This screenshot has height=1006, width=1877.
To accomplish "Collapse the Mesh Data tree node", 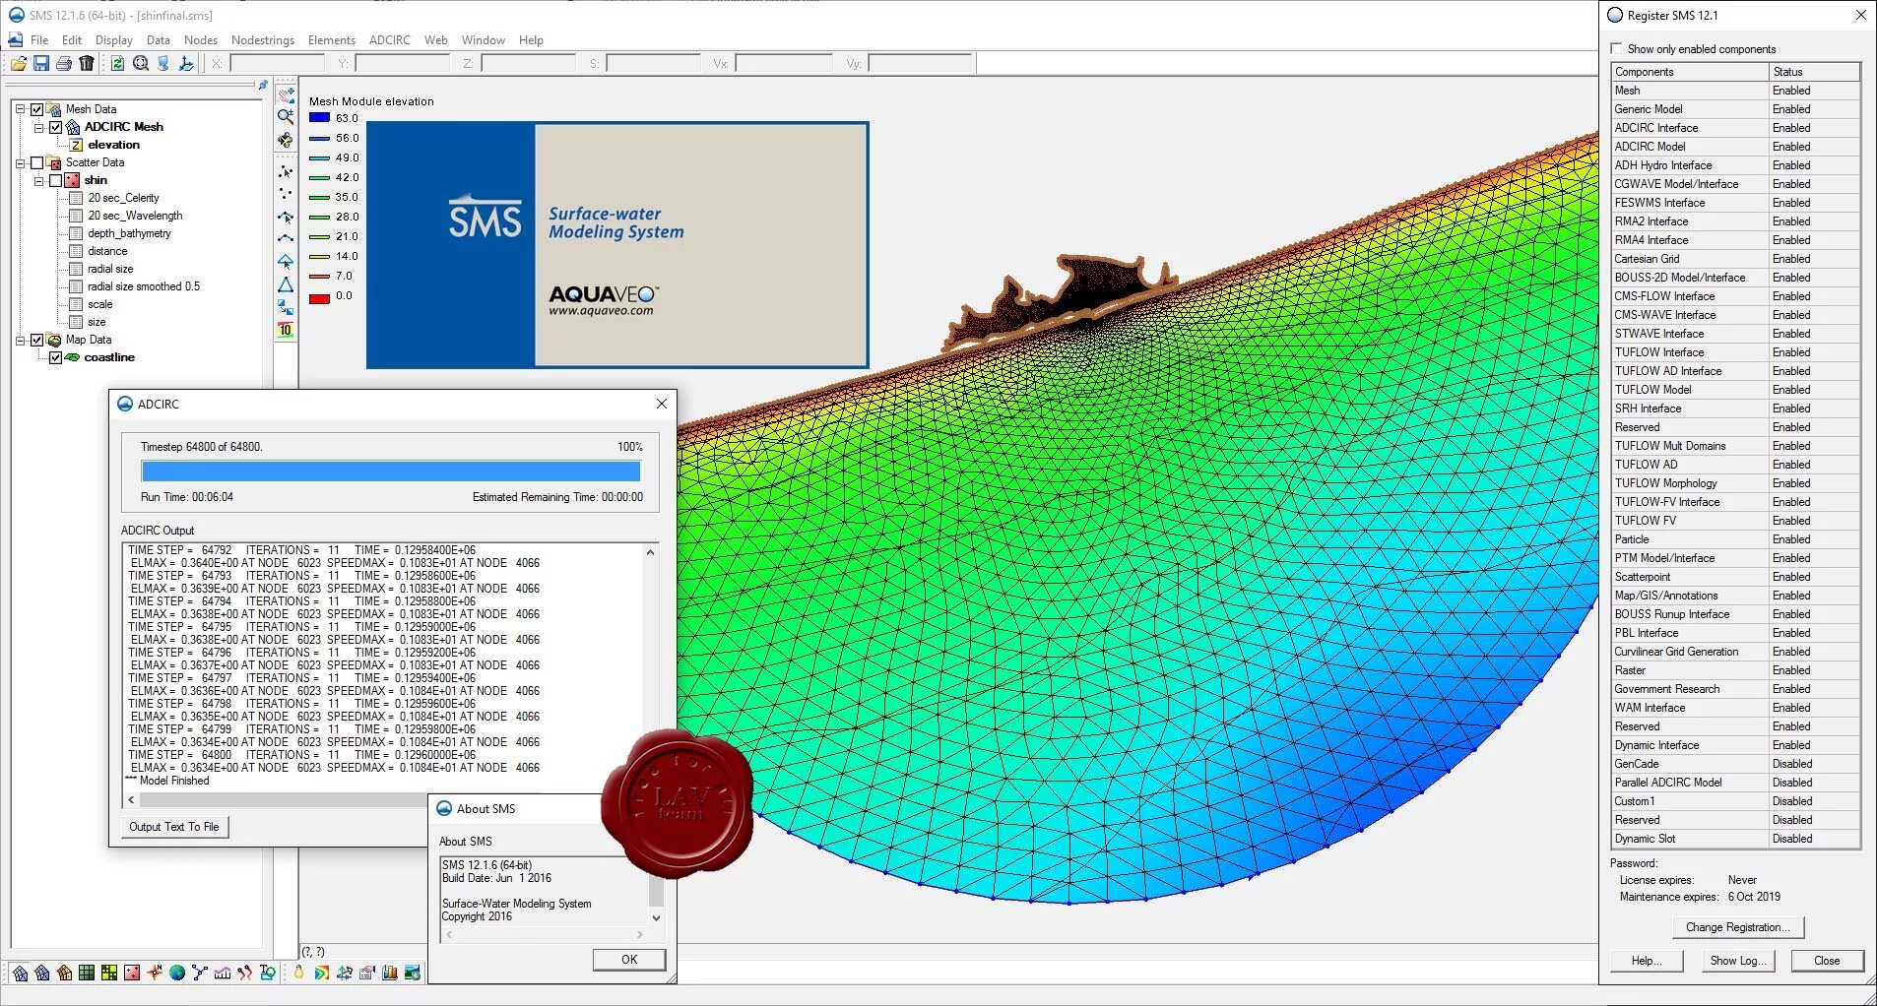I will pyautogui.click(x=20, y=109).
